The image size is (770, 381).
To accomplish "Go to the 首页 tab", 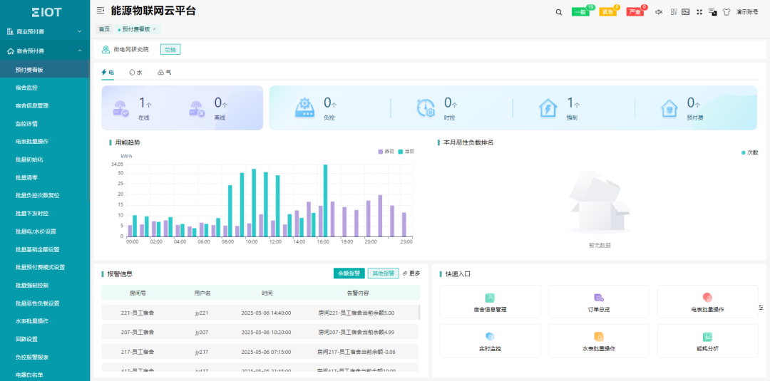I will [x=104, y=29].
